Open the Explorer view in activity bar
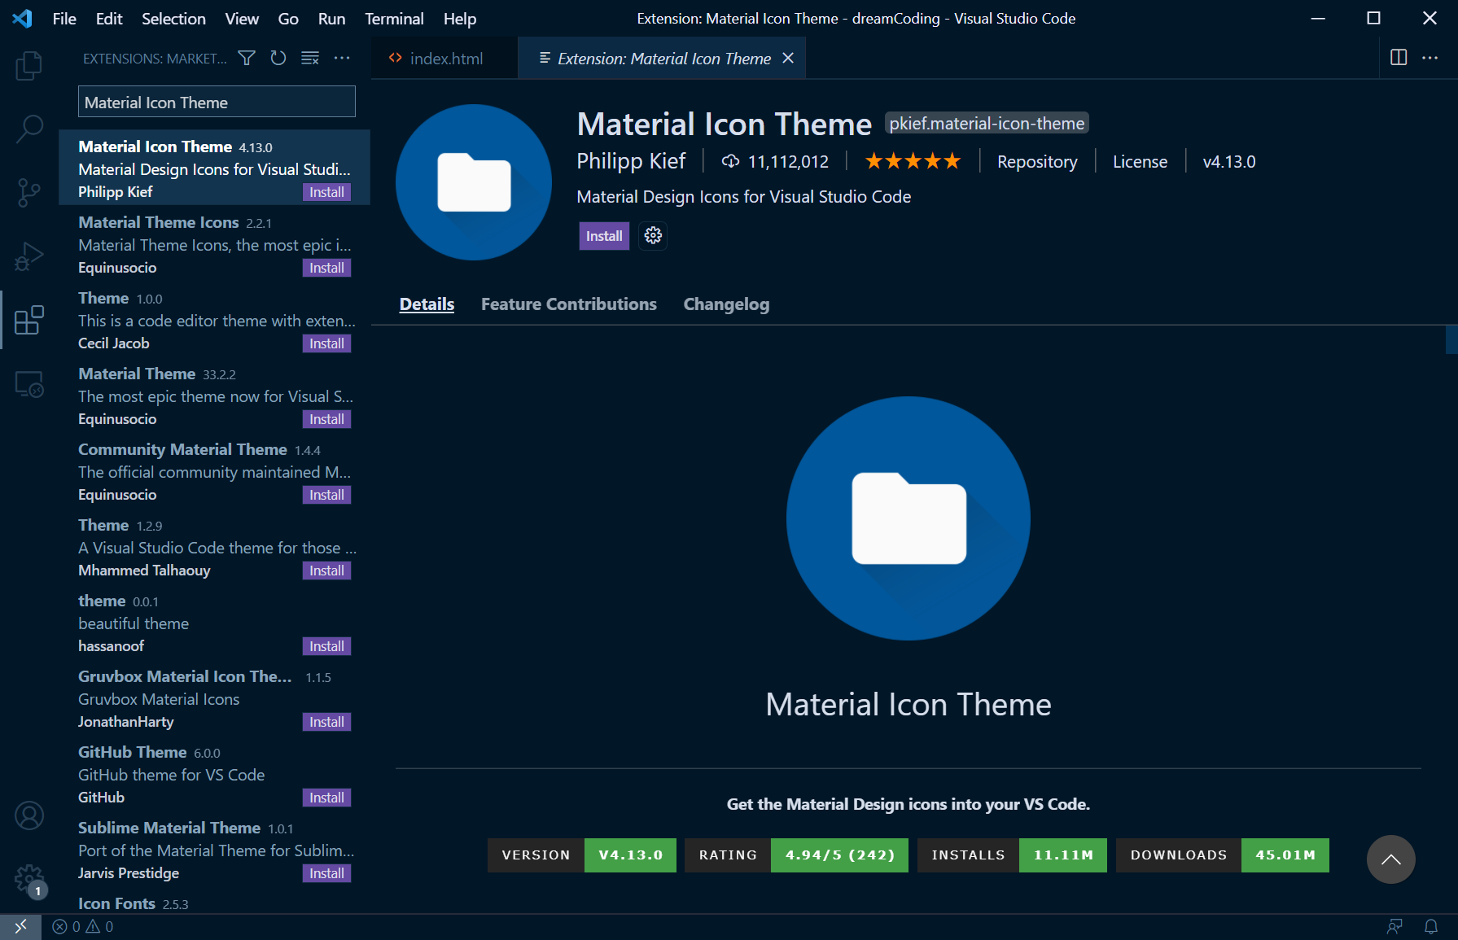The width and height of the screenshot is (1458, 940). pos(29,65)
